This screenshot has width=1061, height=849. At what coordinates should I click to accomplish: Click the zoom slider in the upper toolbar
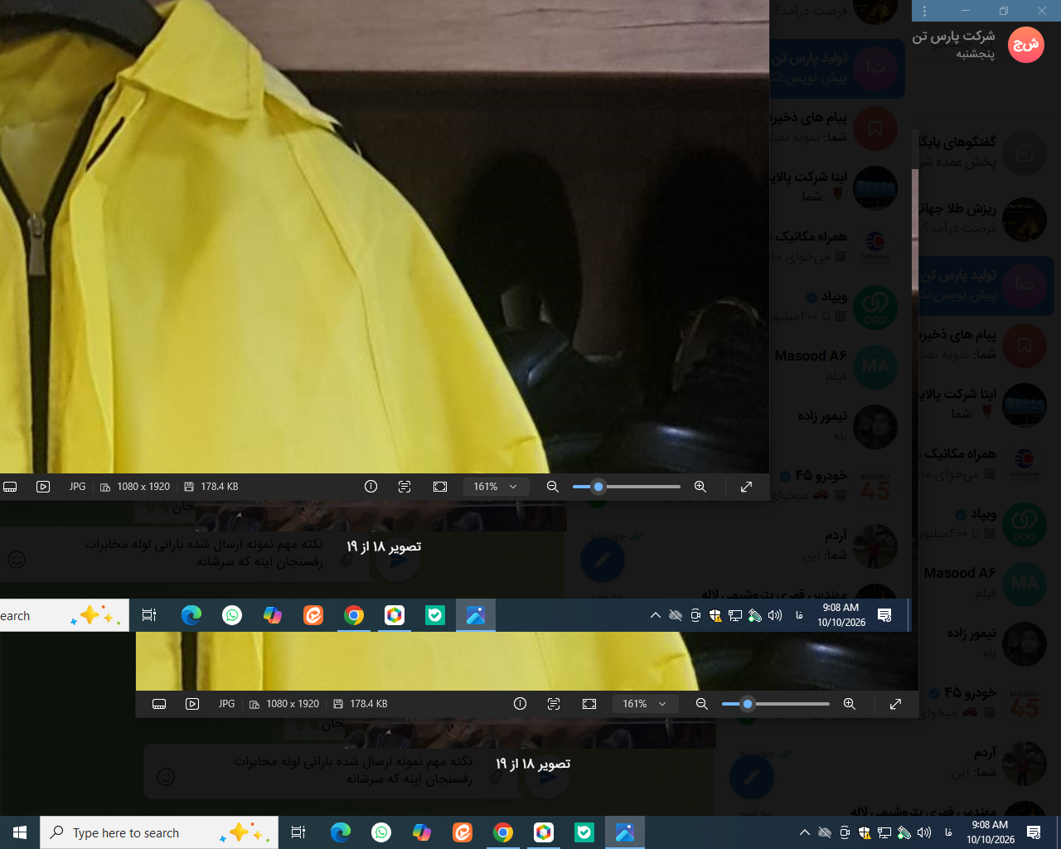click(626, 487)
